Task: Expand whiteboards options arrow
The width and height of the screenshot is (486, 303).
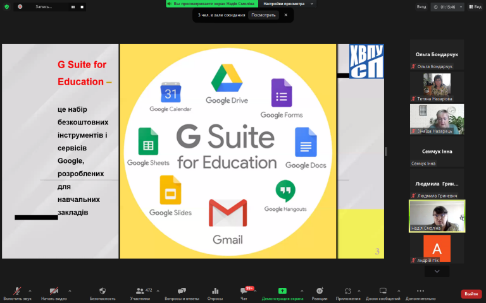Action: tap(399, 291)
